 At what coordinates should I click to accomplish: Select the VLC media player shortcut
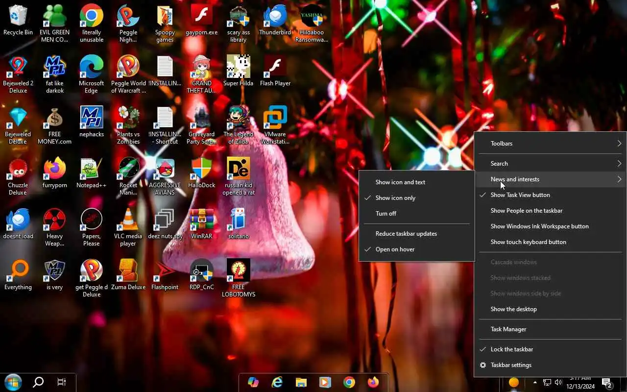coord(128,227)
